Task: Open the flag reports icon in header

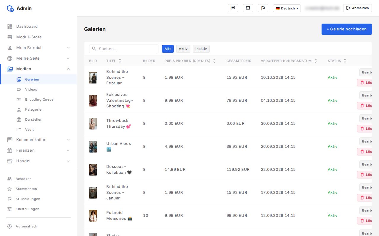Action: coord(263,8)
